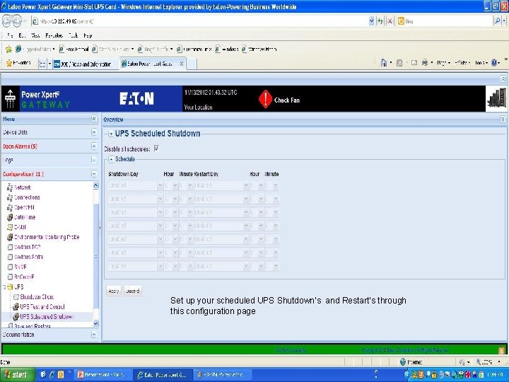
Task: Click the Refresh page icon beside address bar
Action: click(380, 21)
